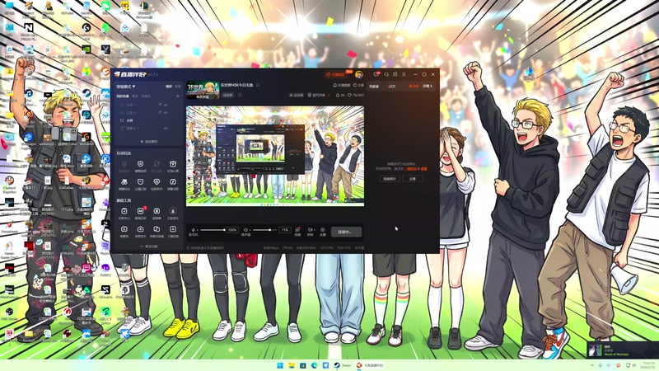
Task: Open the heart-diamond icon in interactive play section
Action: pos(157,181)
